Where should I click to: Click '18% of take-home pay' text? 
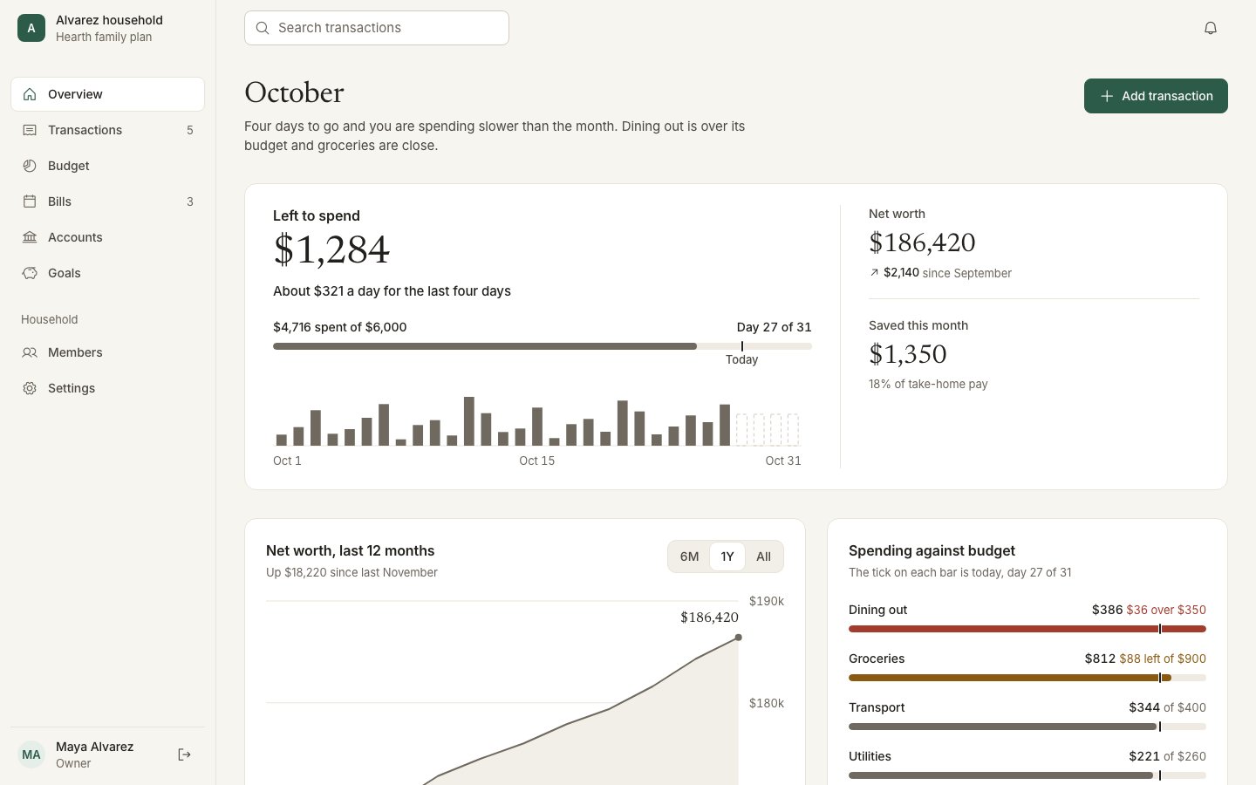pos(928,384)
